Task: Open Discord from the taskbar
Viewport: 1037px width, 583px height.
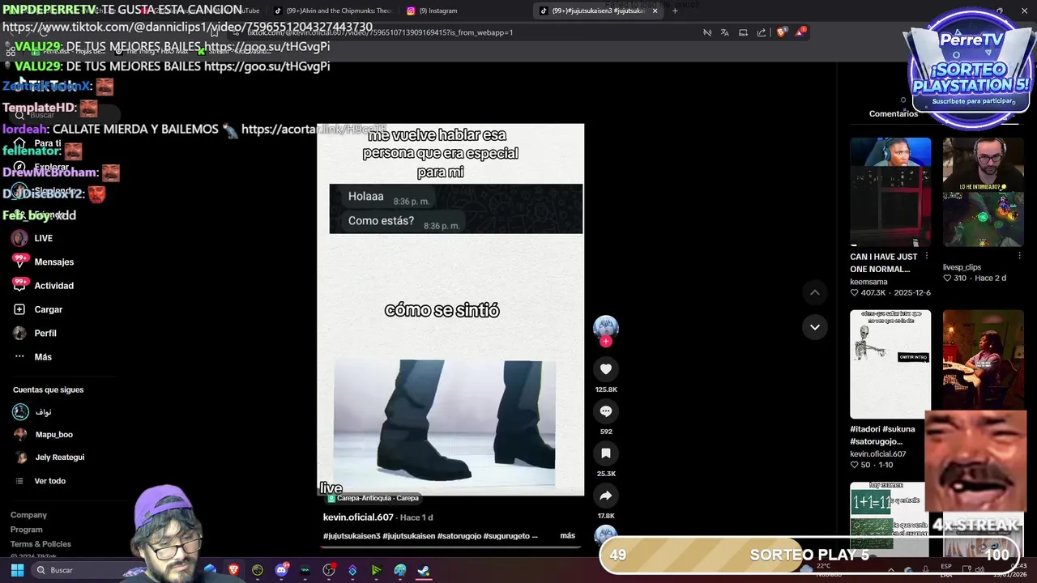Action: pos(281,570)
